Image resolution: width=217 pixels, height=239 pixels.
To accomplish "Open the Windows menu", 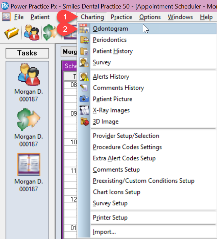I will coord(180,17).
